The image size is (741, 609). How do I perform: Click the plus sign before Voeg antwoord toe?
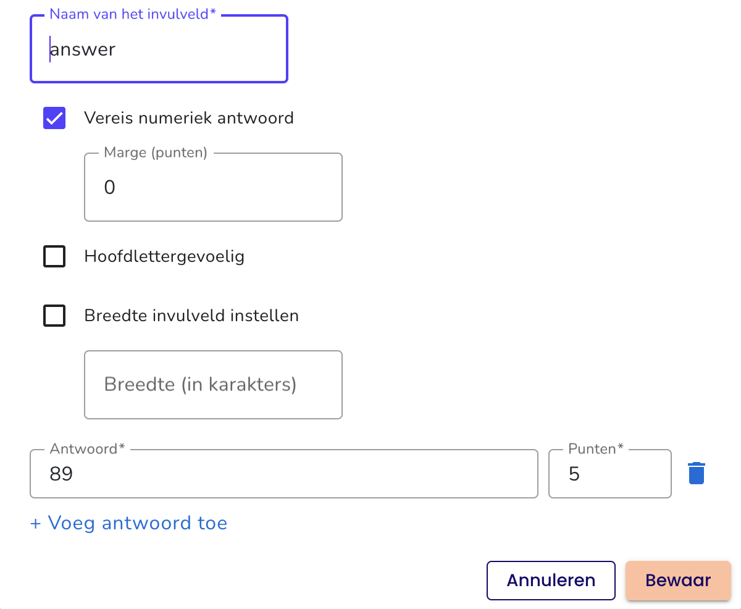coord(36,524)
